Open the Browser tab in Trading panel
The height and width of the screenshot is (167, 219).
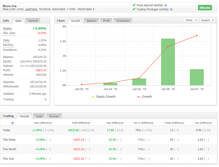click(54, 116)
